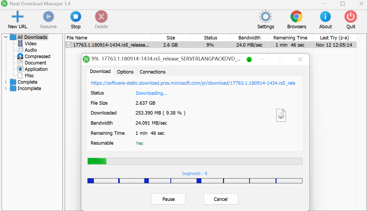Select the 17763.1.180914-1434.rs5_release file name
367x211 pixels.
pos(111,45)
